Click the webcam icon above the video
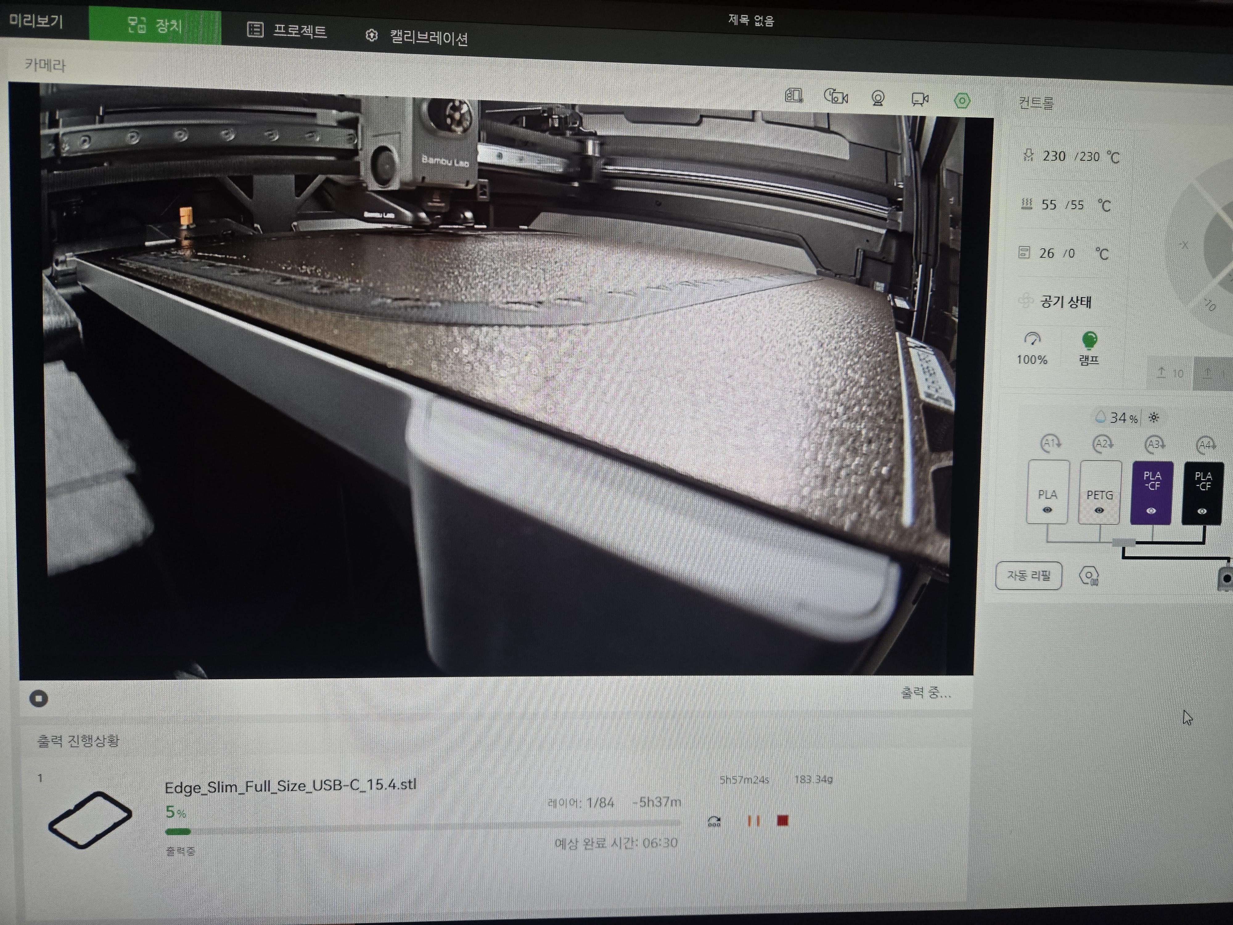 (x=878, y=99)
